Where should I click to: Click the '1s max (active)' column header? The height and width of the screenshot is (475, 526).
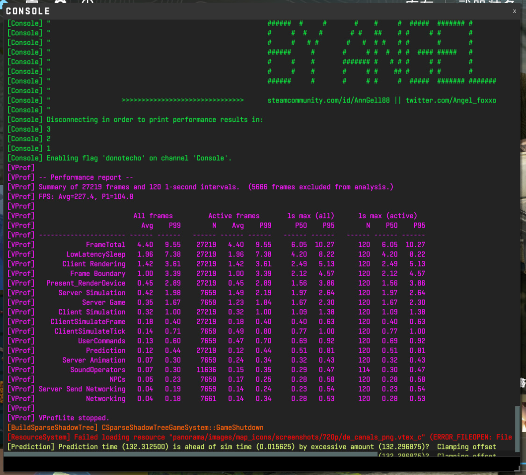(x=388, y=216)
